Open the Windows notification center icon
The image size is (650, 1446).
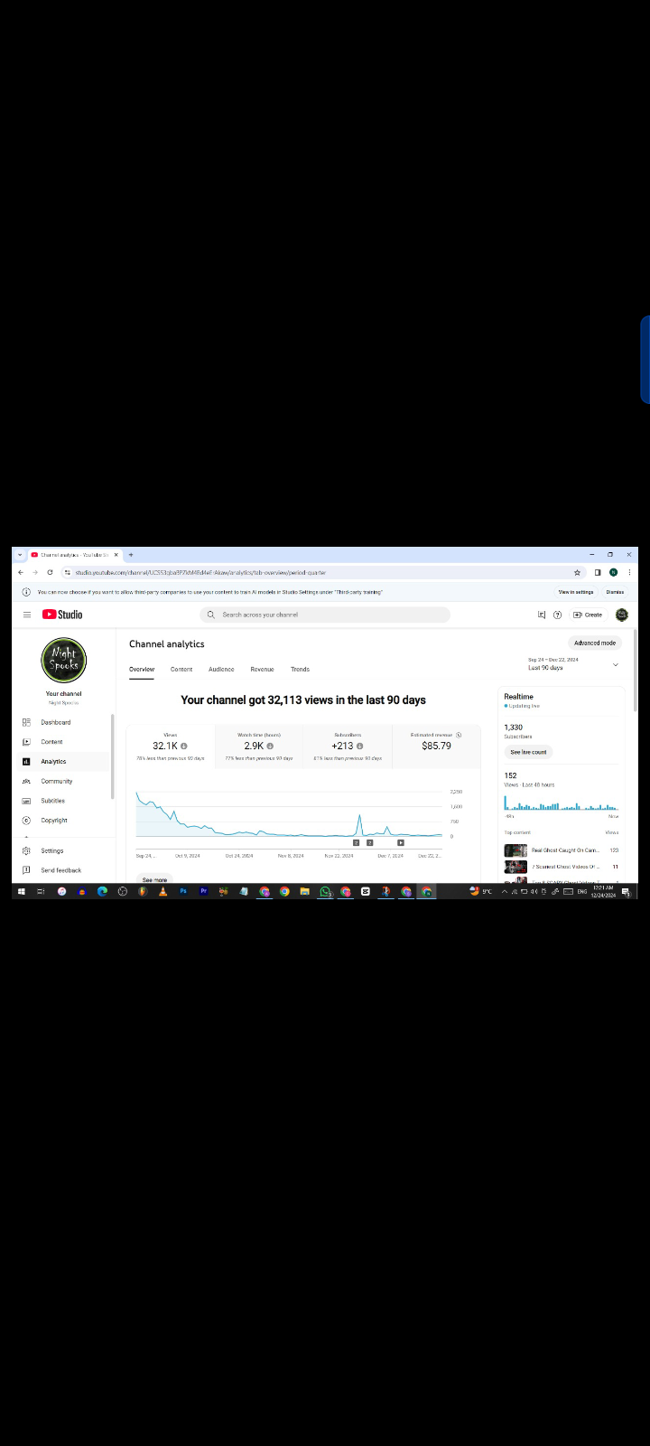626,891
